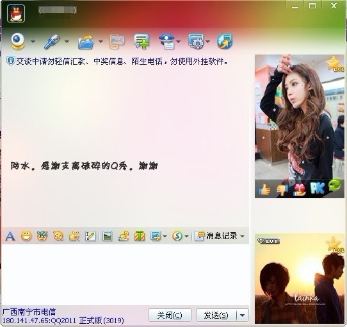
Task: Refresh the QQ Show with green arrows icon
Action: tap(334, 186)
